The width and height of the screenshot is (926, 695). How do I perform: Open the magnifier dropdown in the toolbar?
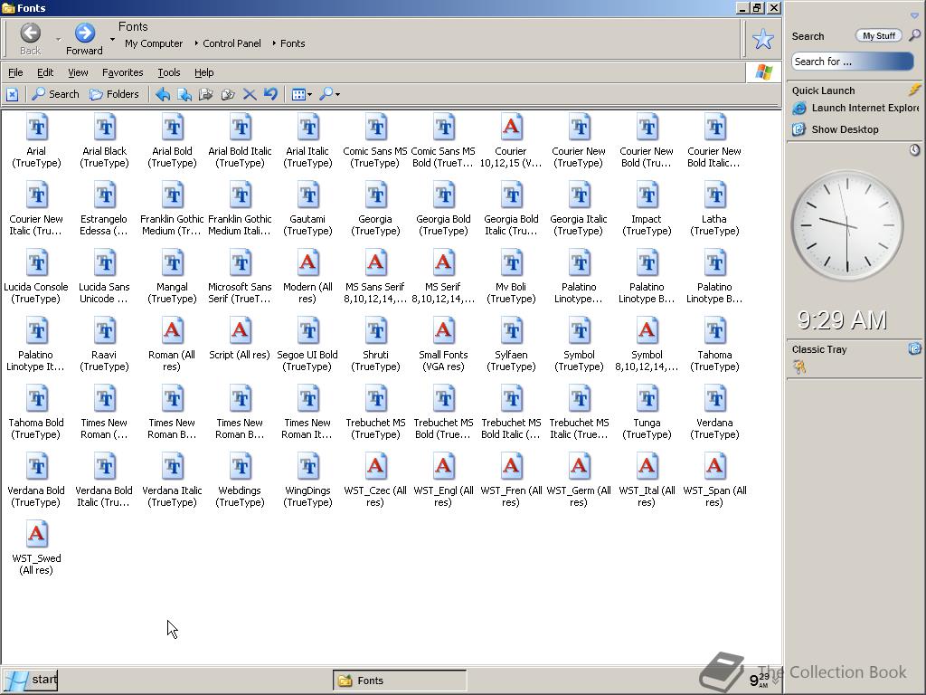[x=329, y=94]
